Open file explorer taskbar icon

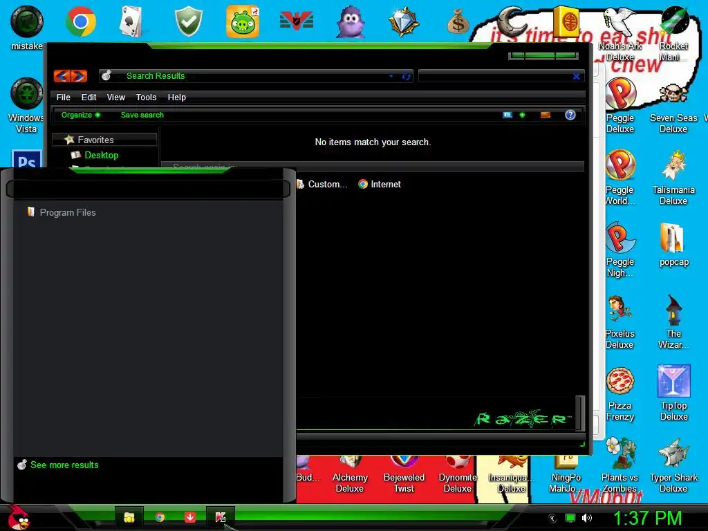(129, 517)
